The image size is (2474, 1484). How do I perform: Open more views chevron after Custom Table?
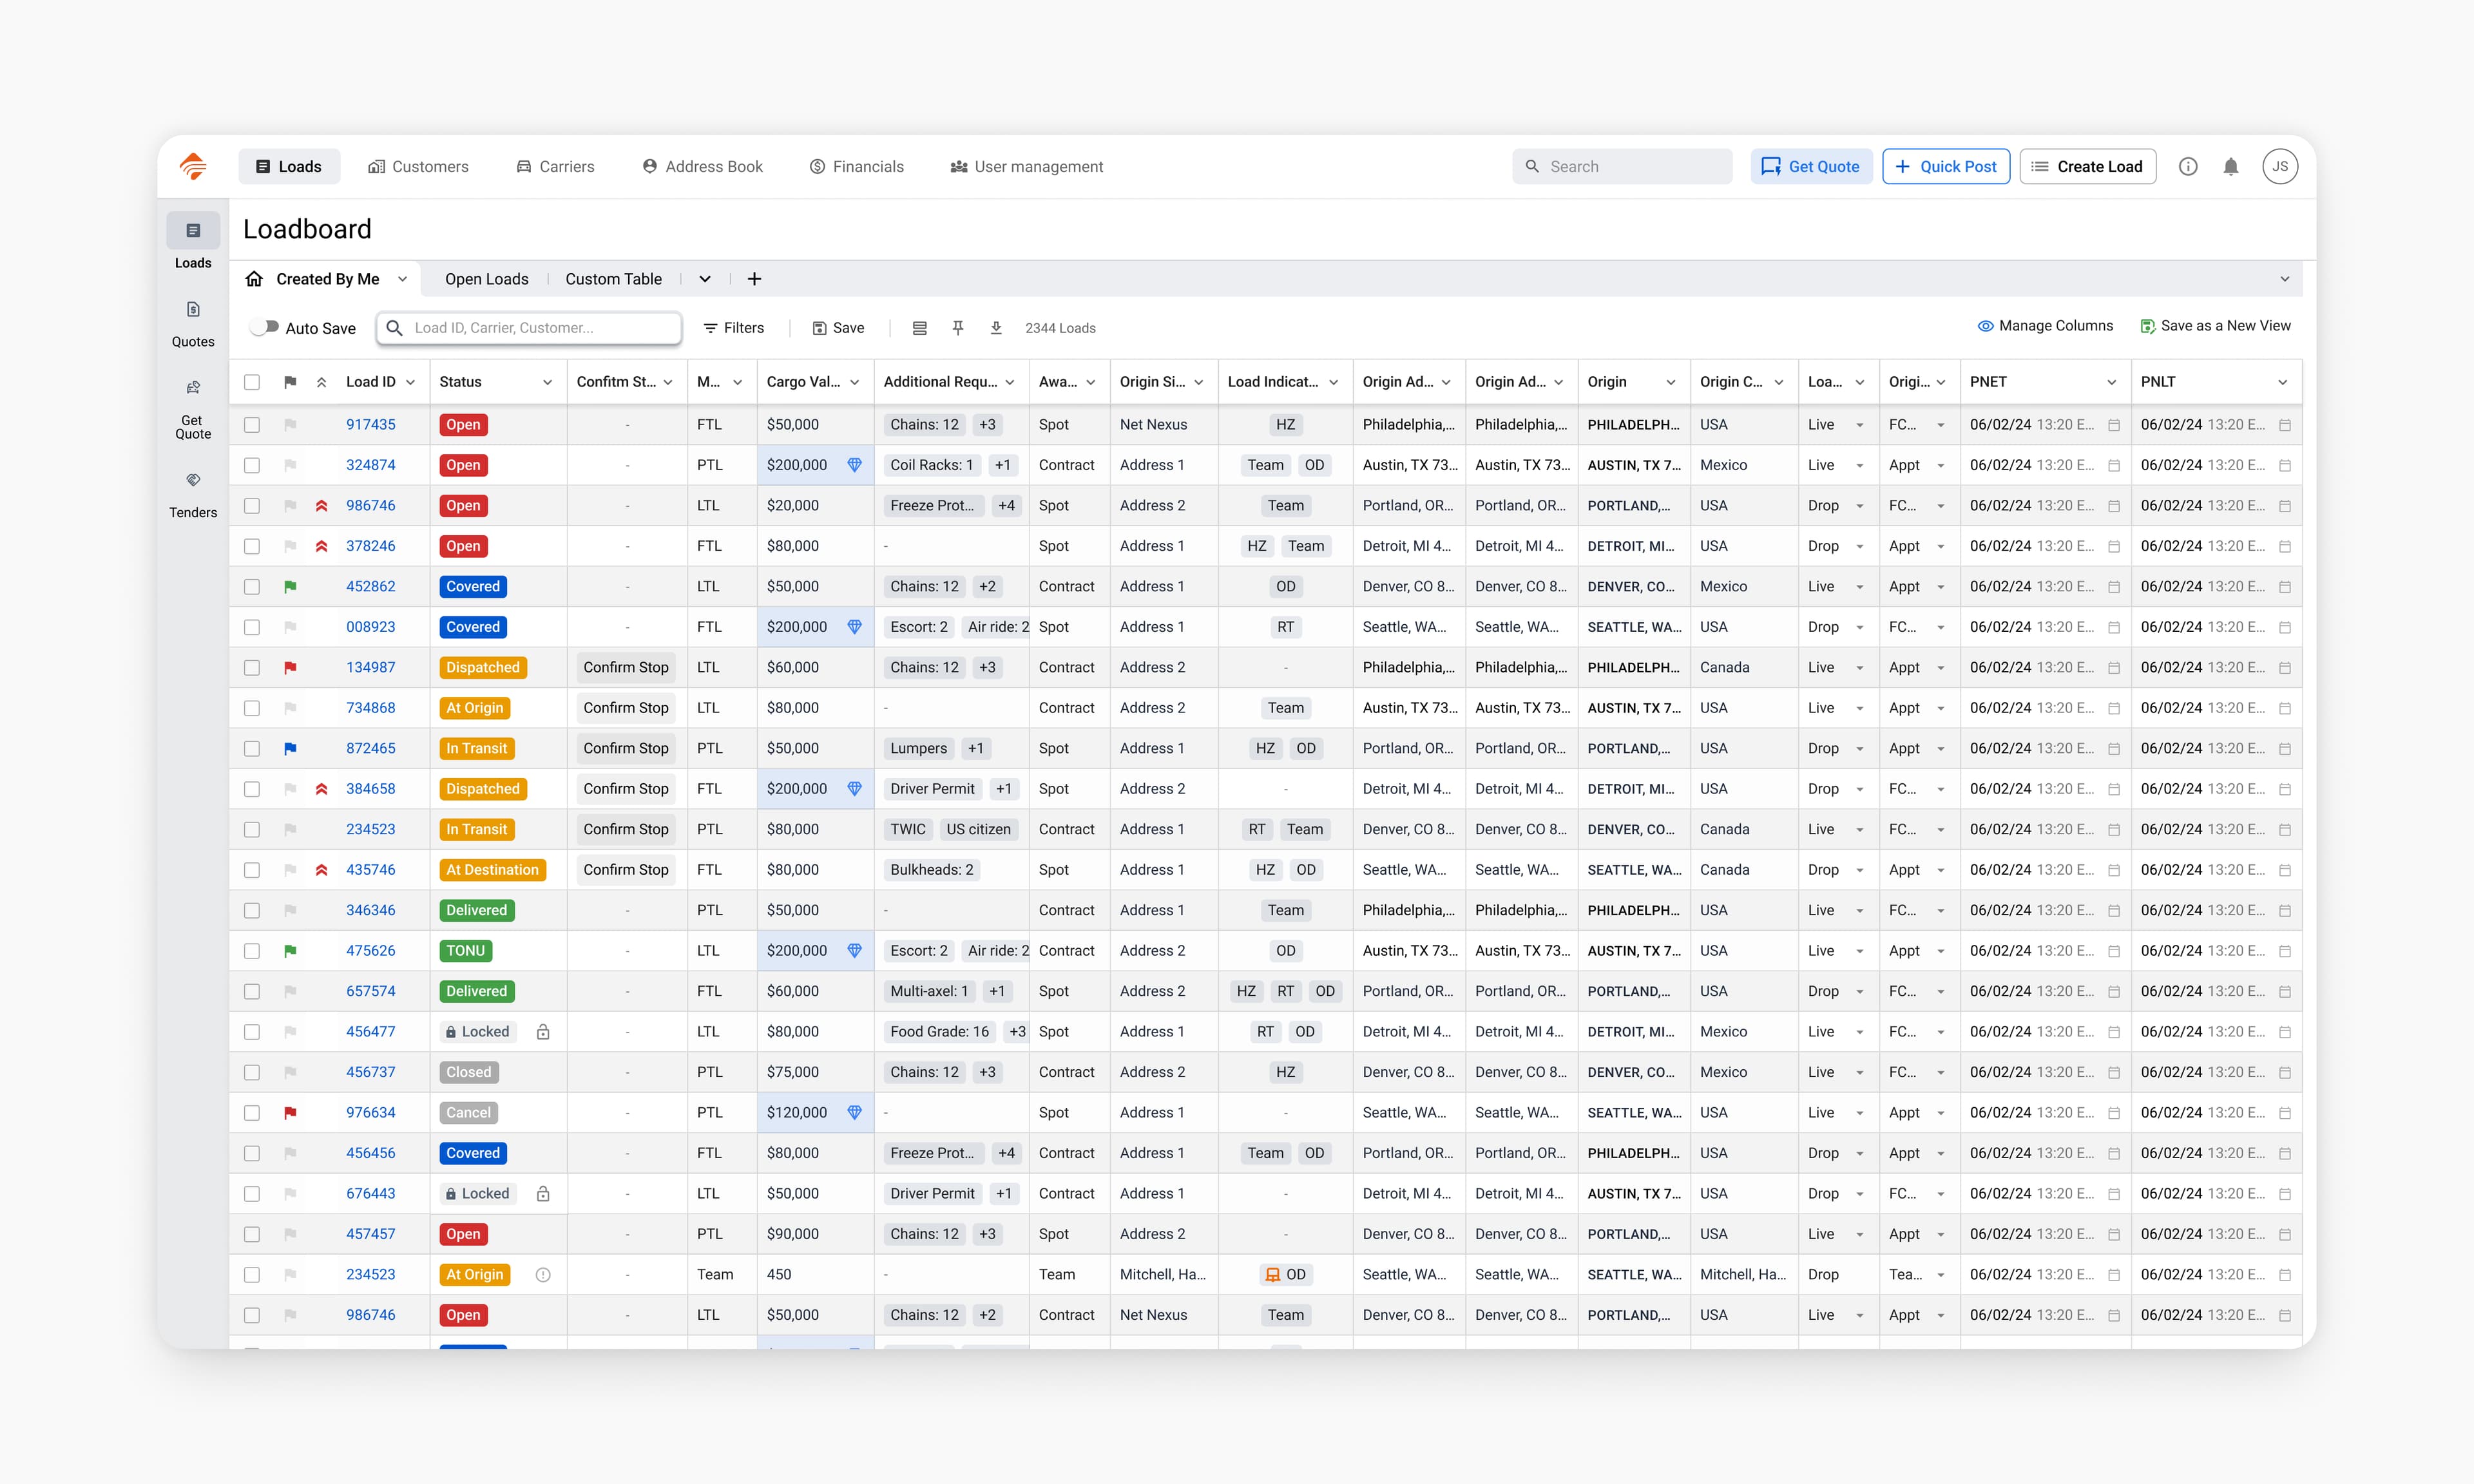[705, 279]
